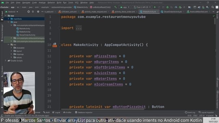Open the Build tool window

(47, 112)
